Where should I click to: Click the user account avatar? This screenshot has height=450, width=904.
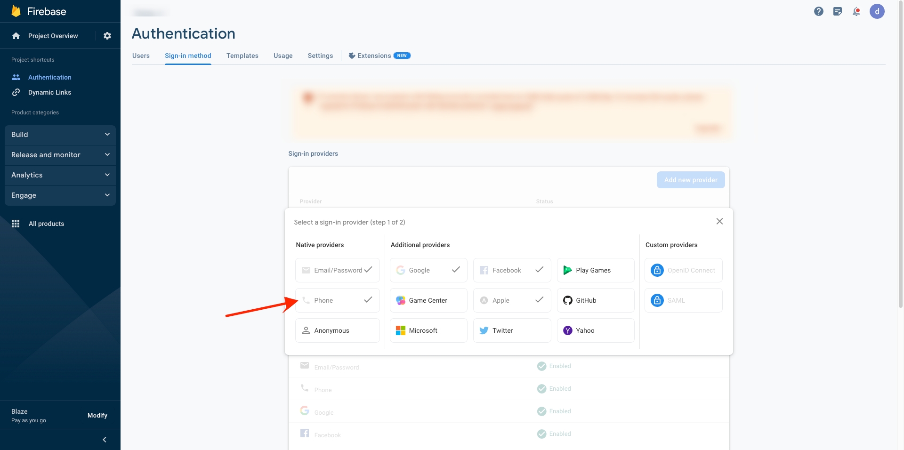tap(877, 11)
